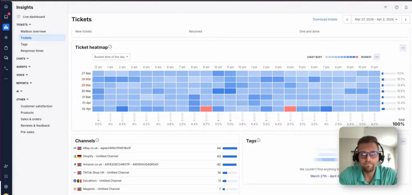Open the Live dashboard link

point(34,17)
